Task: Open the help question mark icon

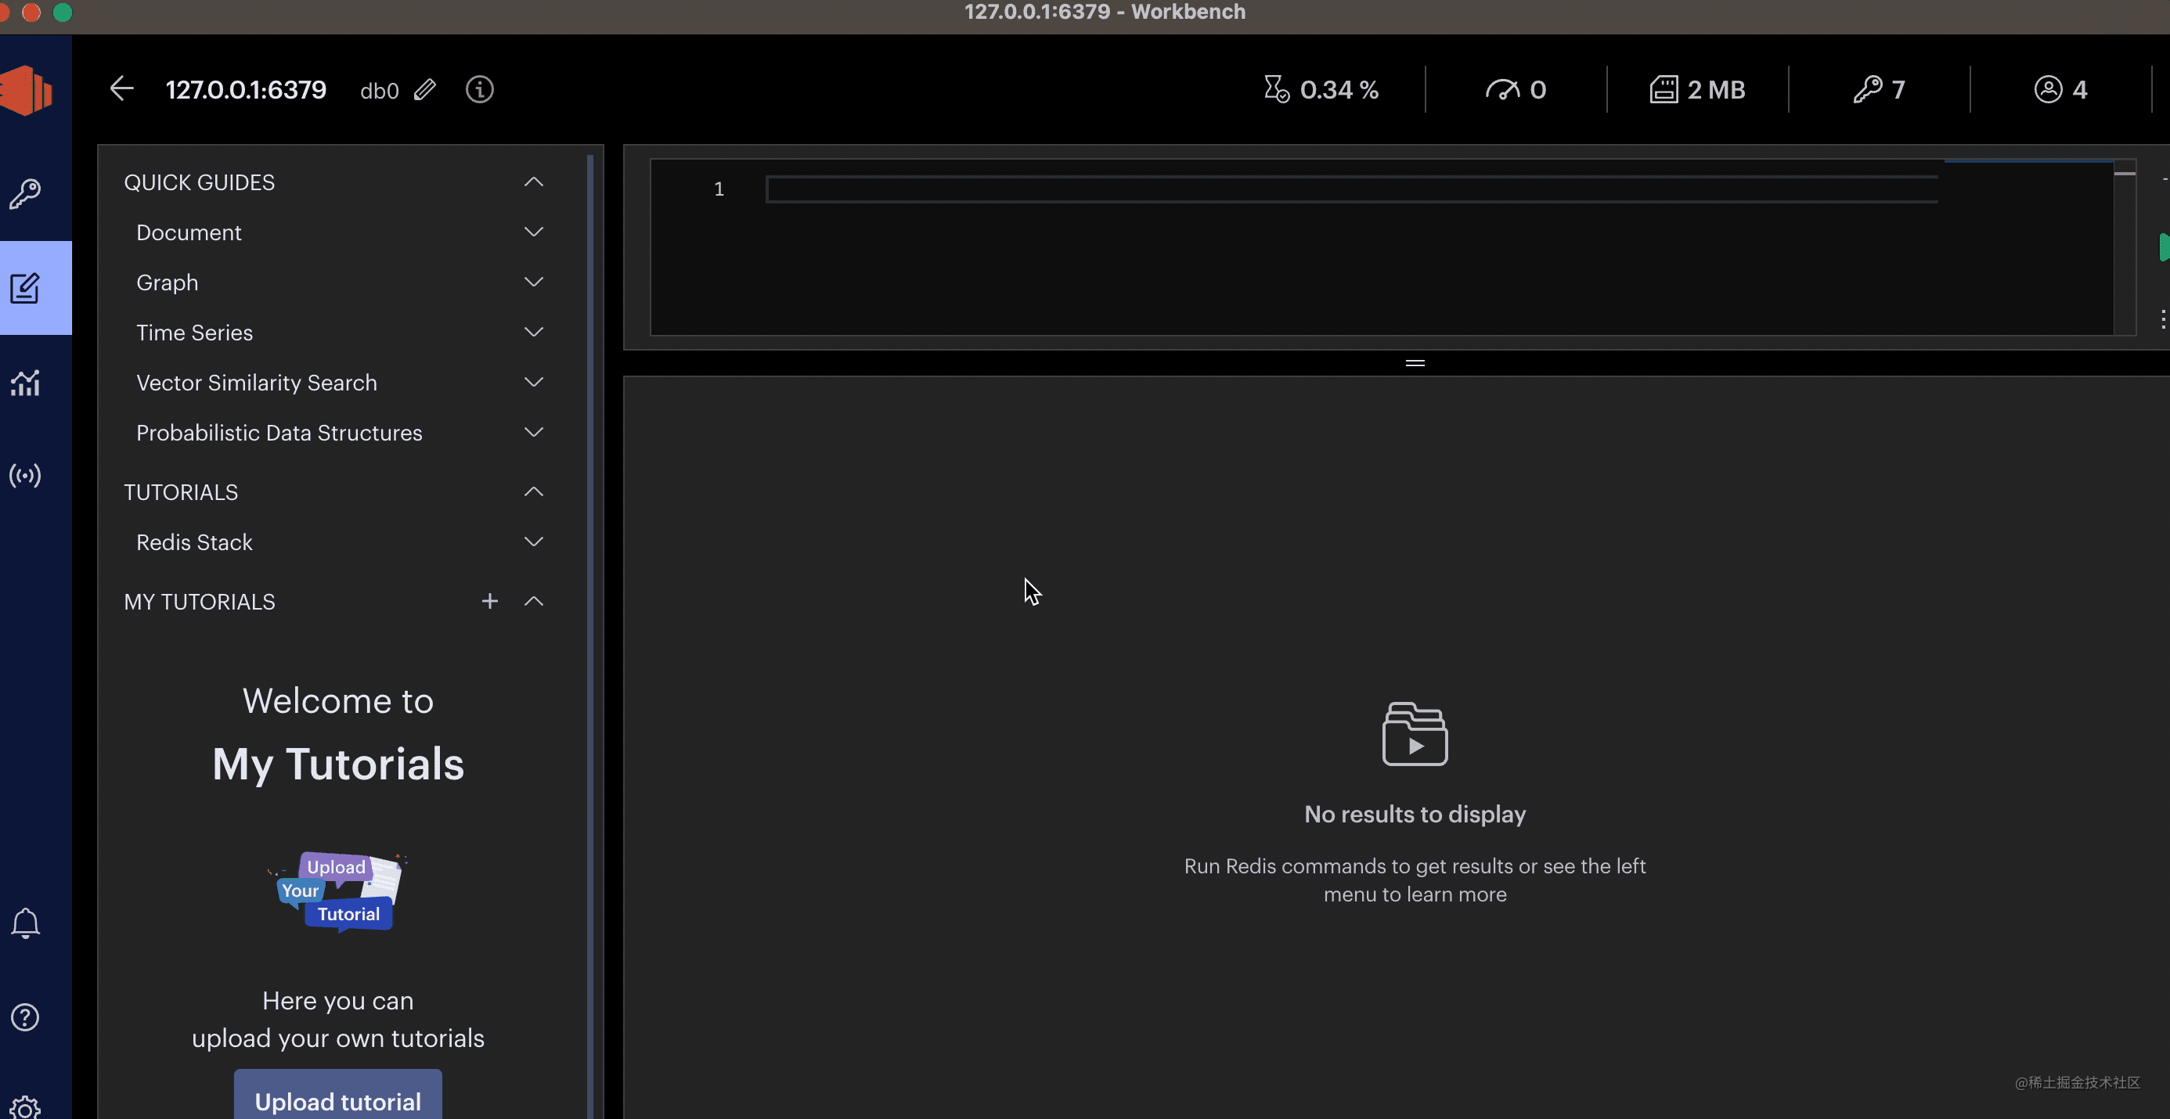Action: [25, 1017]
